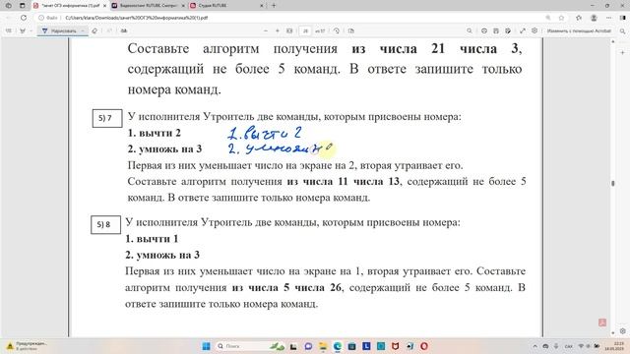630x354 pixels.
Task: Open Microsoft Edge from taskbar
Action: coord(338,346)
